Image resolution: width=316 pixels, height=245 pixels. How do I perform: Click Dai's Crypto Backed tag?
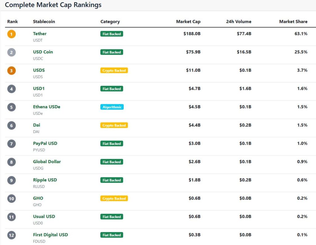[114, 125]
